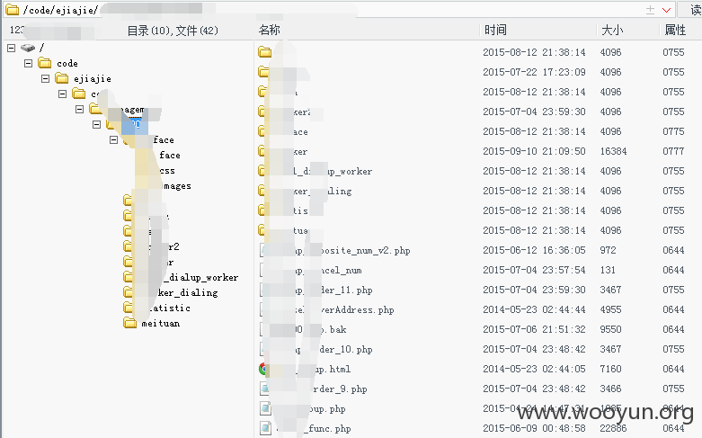This screenshot has height=438, width=702.
Task: Select the ker_dialing folder in tree
Action: click(188, 293)
